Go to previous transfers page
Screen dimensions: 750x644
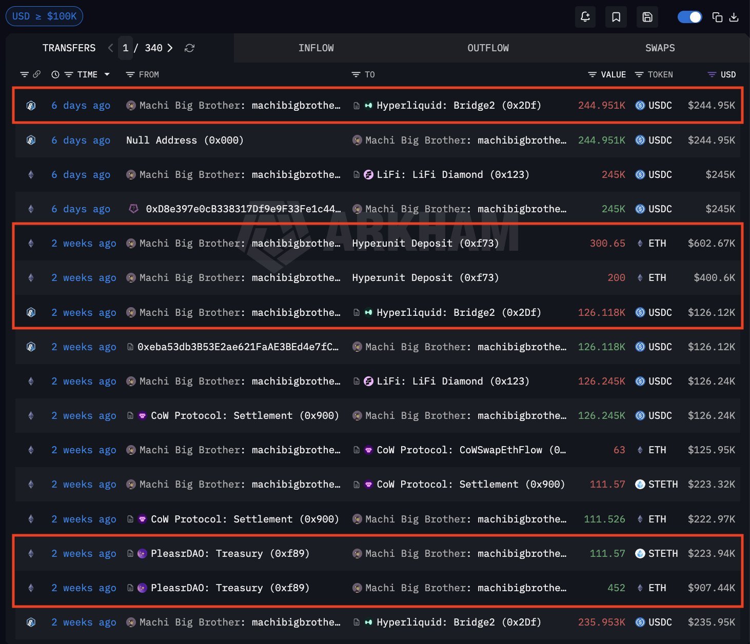coord(110,48)
